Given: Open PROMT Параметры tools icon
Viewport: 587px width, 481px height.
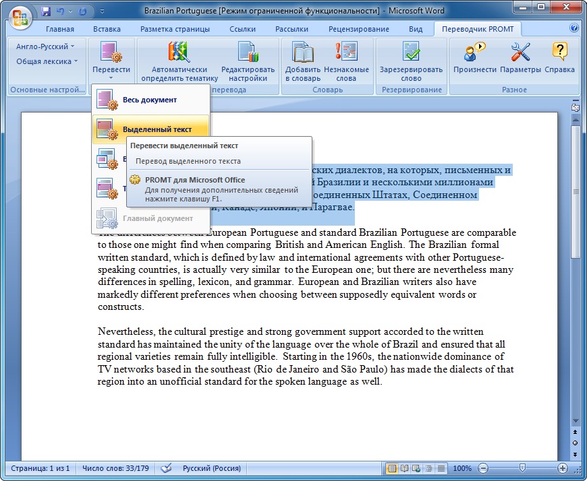Looking at the screenshot, I should pos(520,53).
